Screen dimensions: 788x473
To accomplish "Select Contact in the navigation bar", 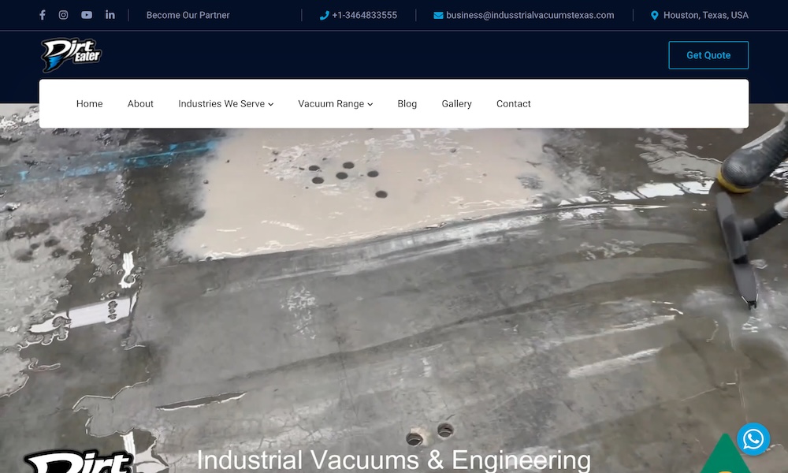I will point(514,104).
